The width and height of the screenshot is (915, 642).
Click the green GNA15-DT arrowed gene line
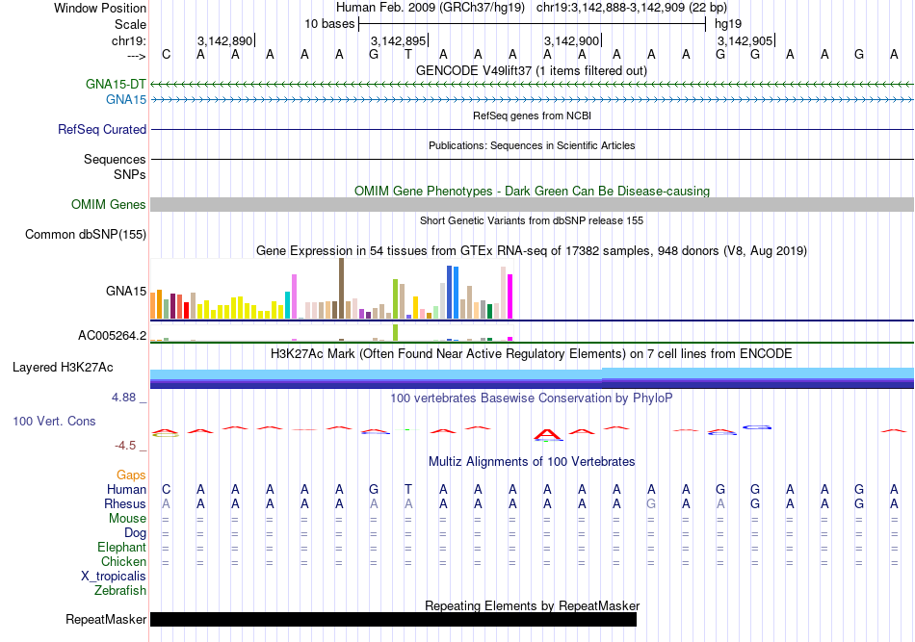point(532,85)
